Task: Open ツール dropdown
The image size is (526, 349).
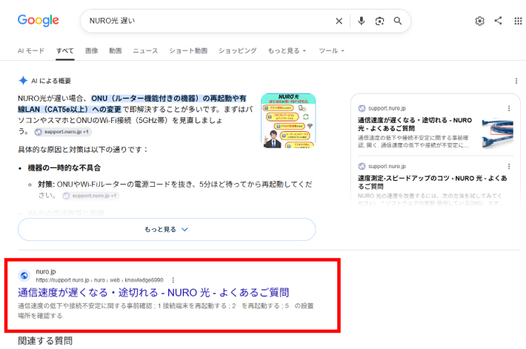Action: pos(331,50)
